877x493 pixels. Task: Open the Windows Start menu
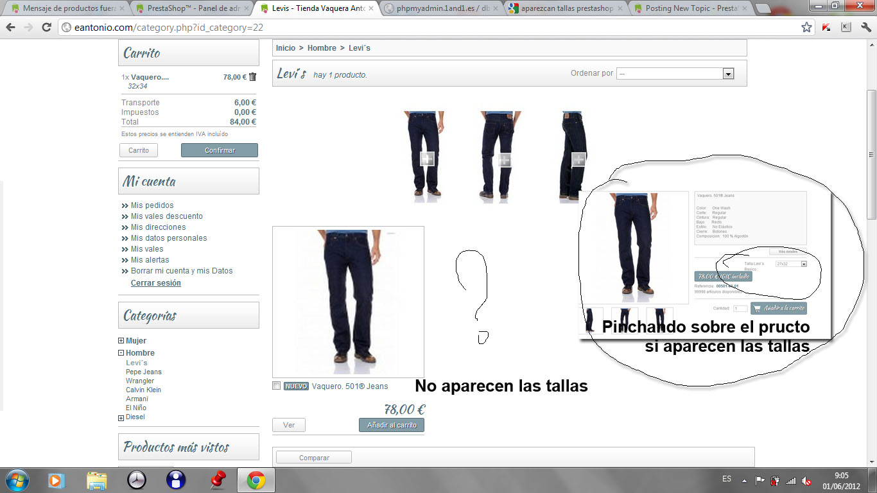click(16, 480)
